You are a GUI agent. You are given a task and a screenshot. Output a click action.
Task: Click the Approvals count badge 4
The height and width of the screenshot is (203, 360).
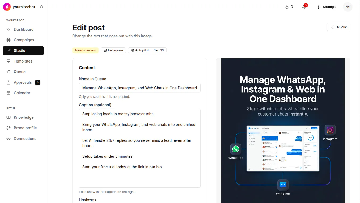coord(38,82)
